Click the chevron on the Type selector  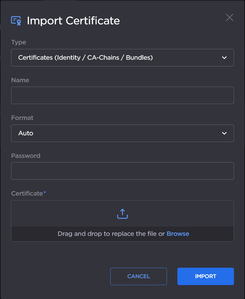(224, 58)
